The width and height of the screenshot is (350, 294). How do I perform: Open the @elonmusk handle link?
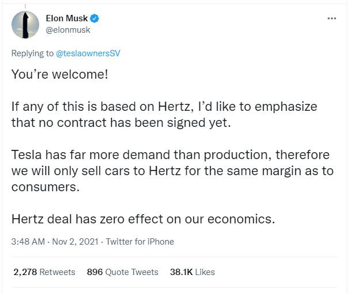(x=68, y=29)
